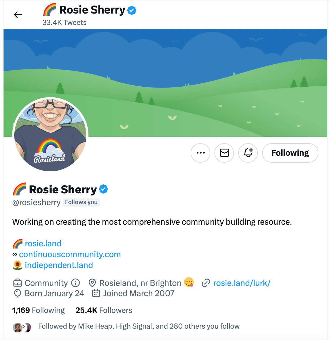The width and height of the screenshot is (330, 340).
Task: Click Mike Heap's small avatar thumbnail
Action: point(18,327)
